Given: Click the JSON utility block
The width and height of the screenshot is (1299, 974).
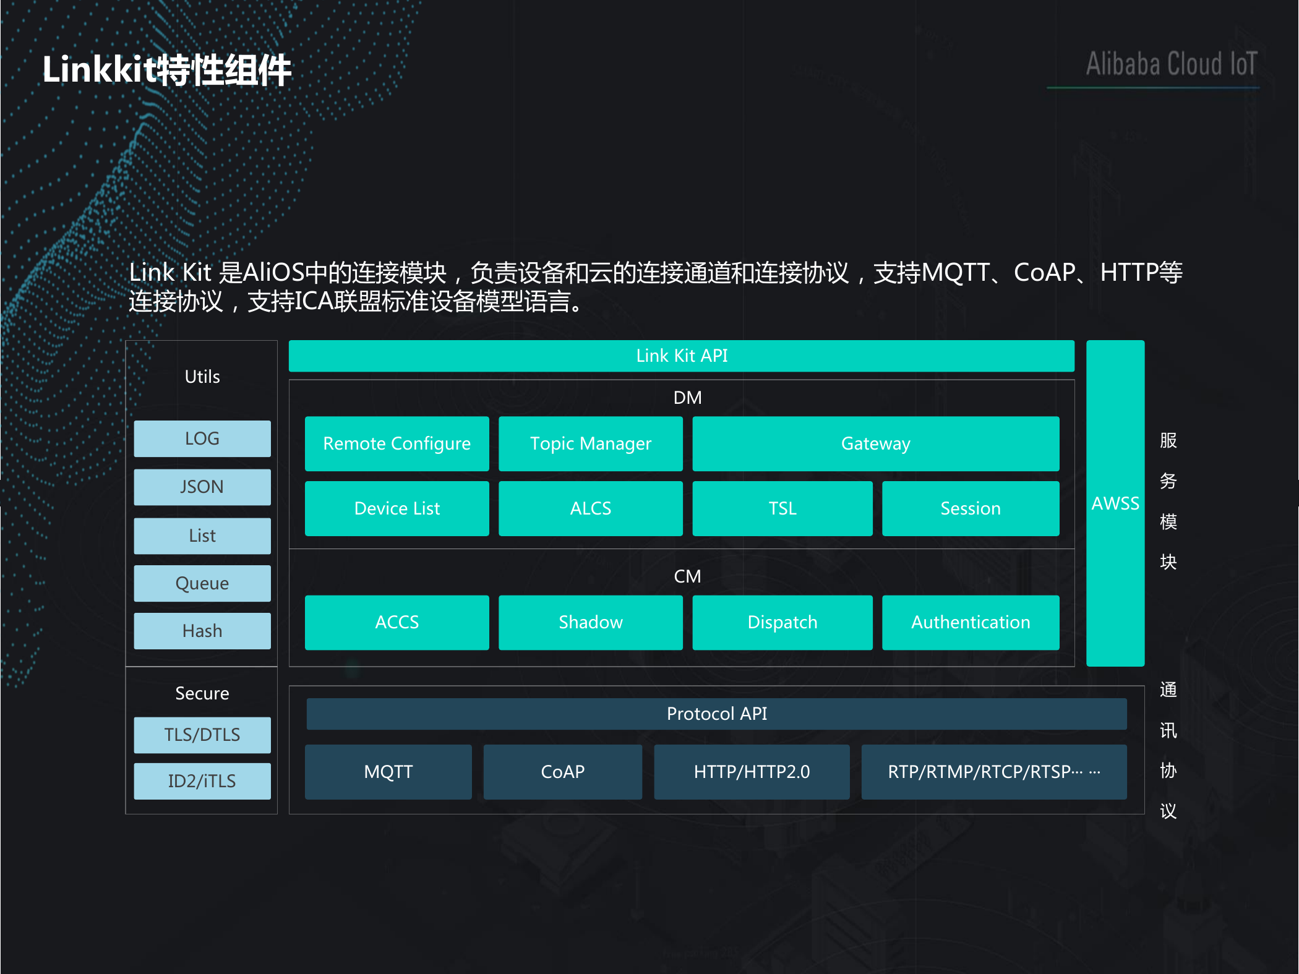Looking at the screenshot, I should pos(202,487).
